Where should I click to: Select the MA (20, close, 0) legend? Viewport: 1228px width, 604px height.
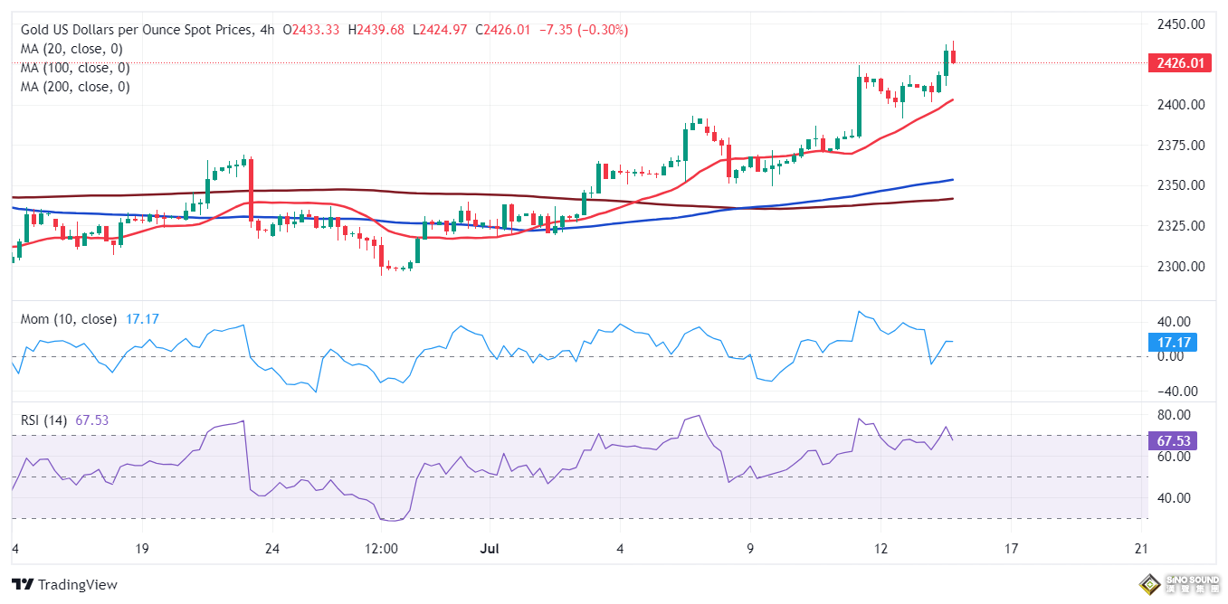(71, 49)
